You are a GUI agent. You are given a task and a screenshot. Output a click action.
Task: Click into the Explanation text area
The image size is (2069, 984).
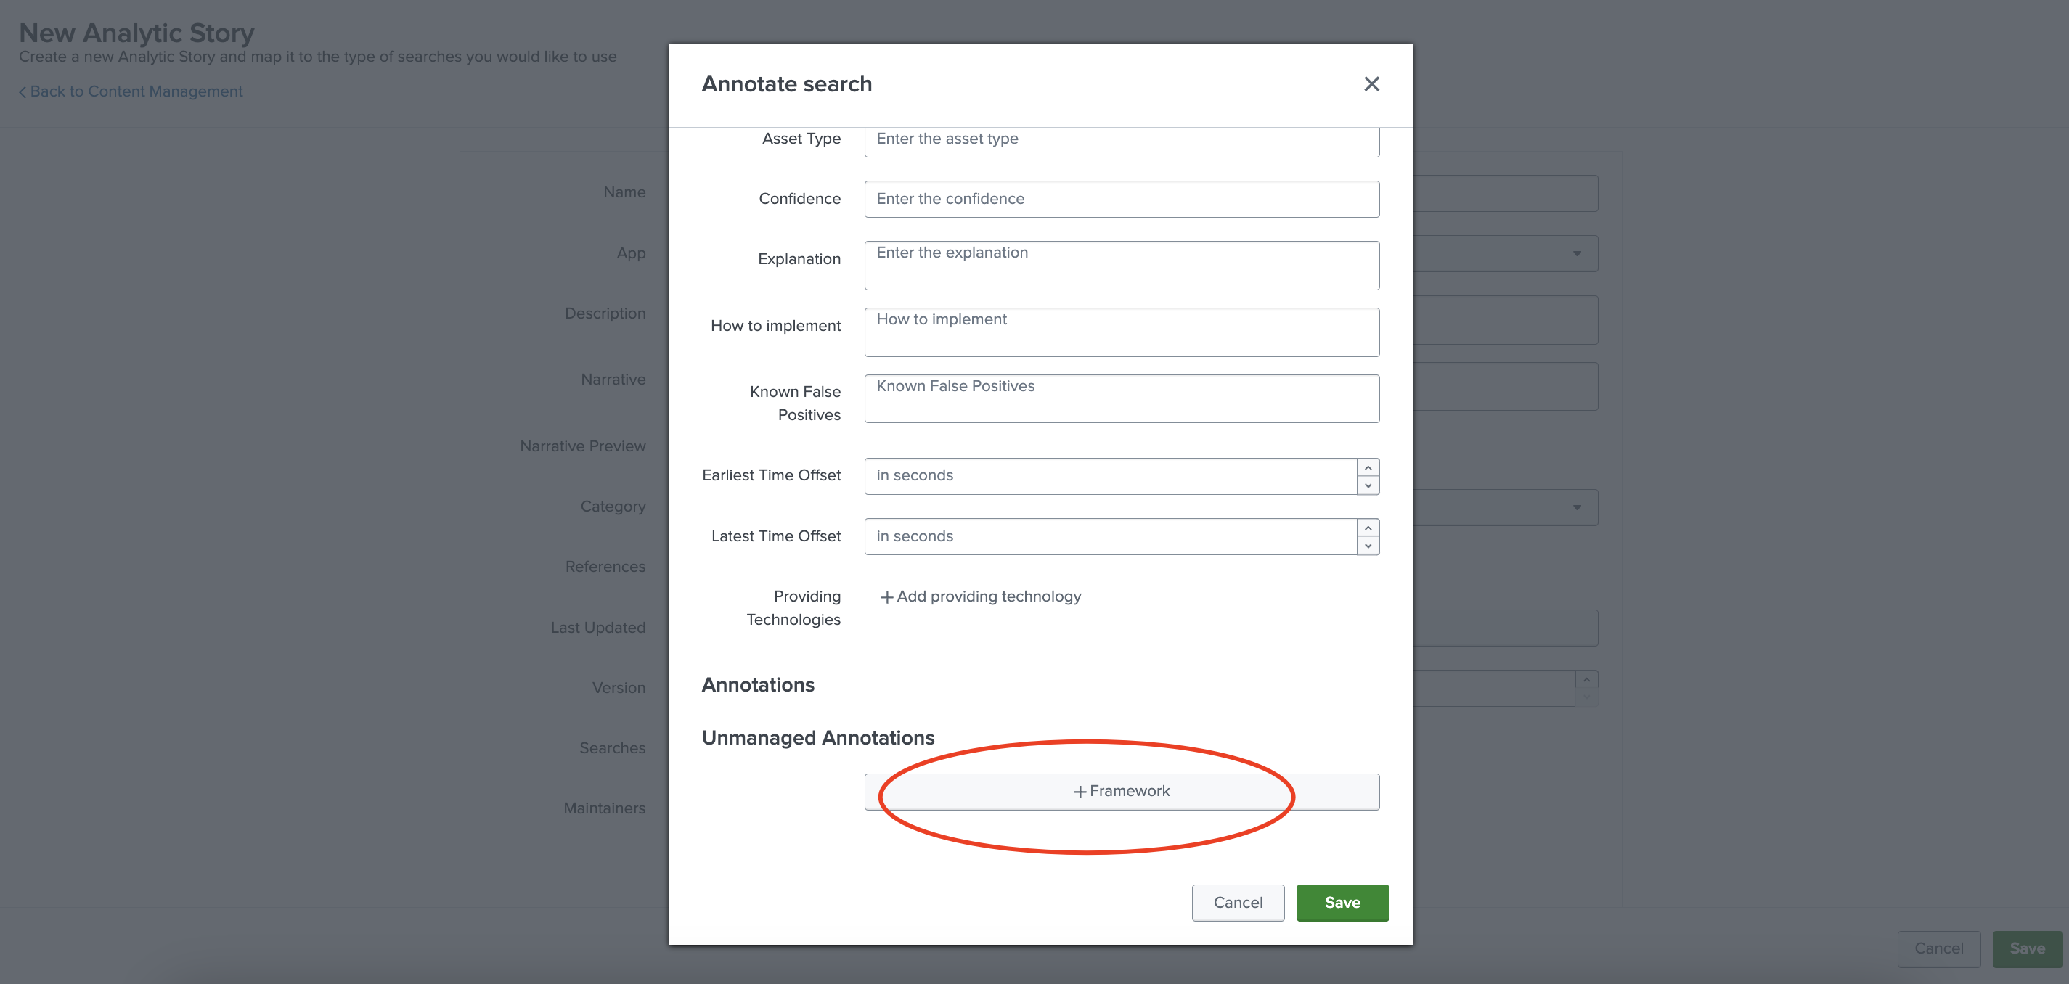[x=1121, y=266]
